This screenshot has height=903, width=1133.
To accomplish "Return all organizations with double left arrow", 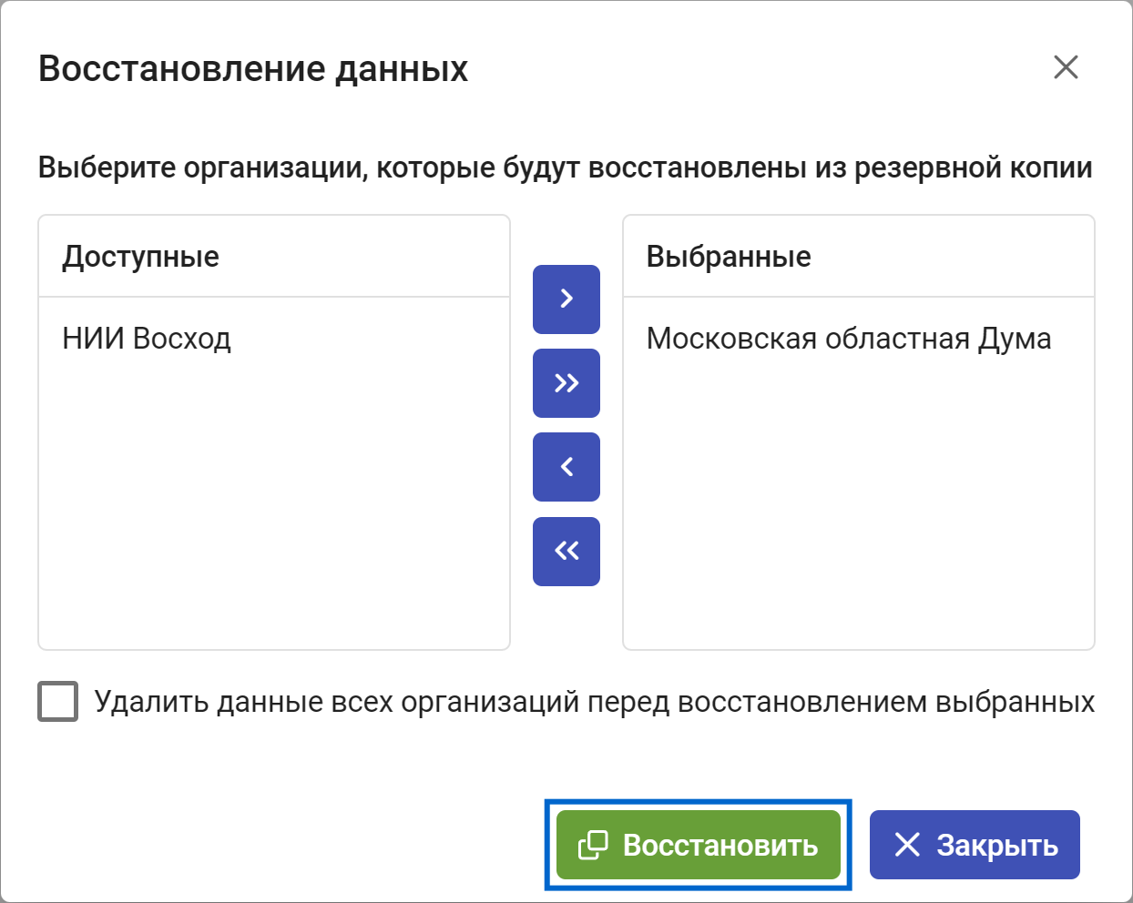I will (x=566, y=551).
